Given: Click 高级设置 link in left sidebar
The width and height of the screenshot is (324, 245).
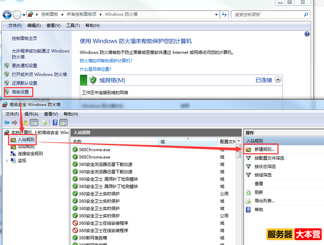Looking at the screenshot, I should click(x=20, y=92).
